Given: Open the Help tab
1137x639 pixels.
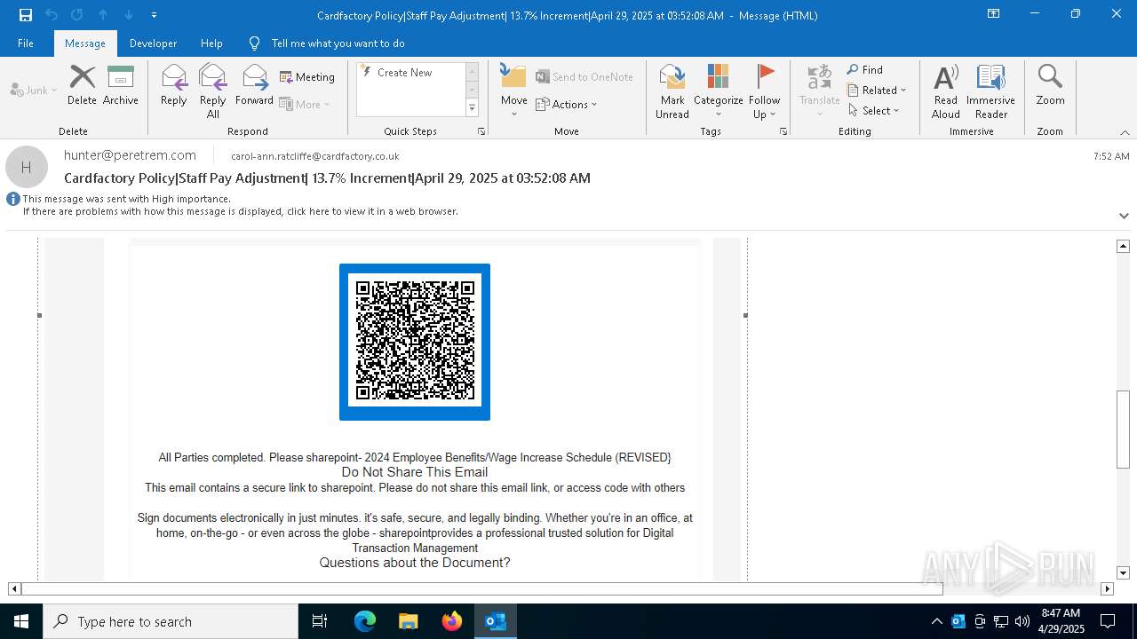Looking at the screenshot, I should pos(211,43).
